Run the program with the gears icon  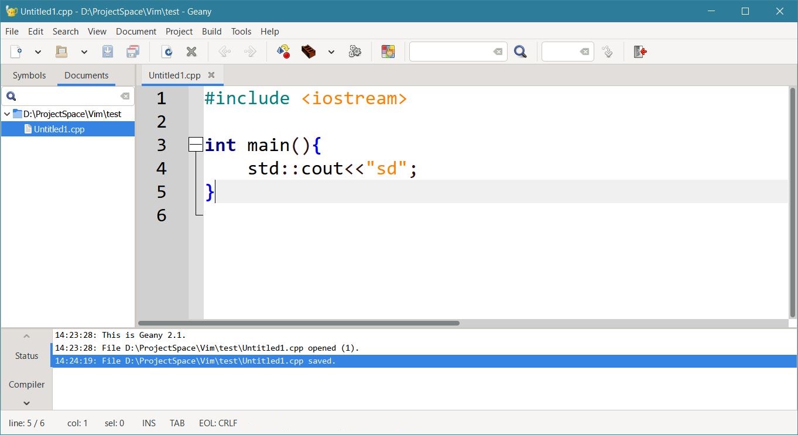(x=355, y=52)
